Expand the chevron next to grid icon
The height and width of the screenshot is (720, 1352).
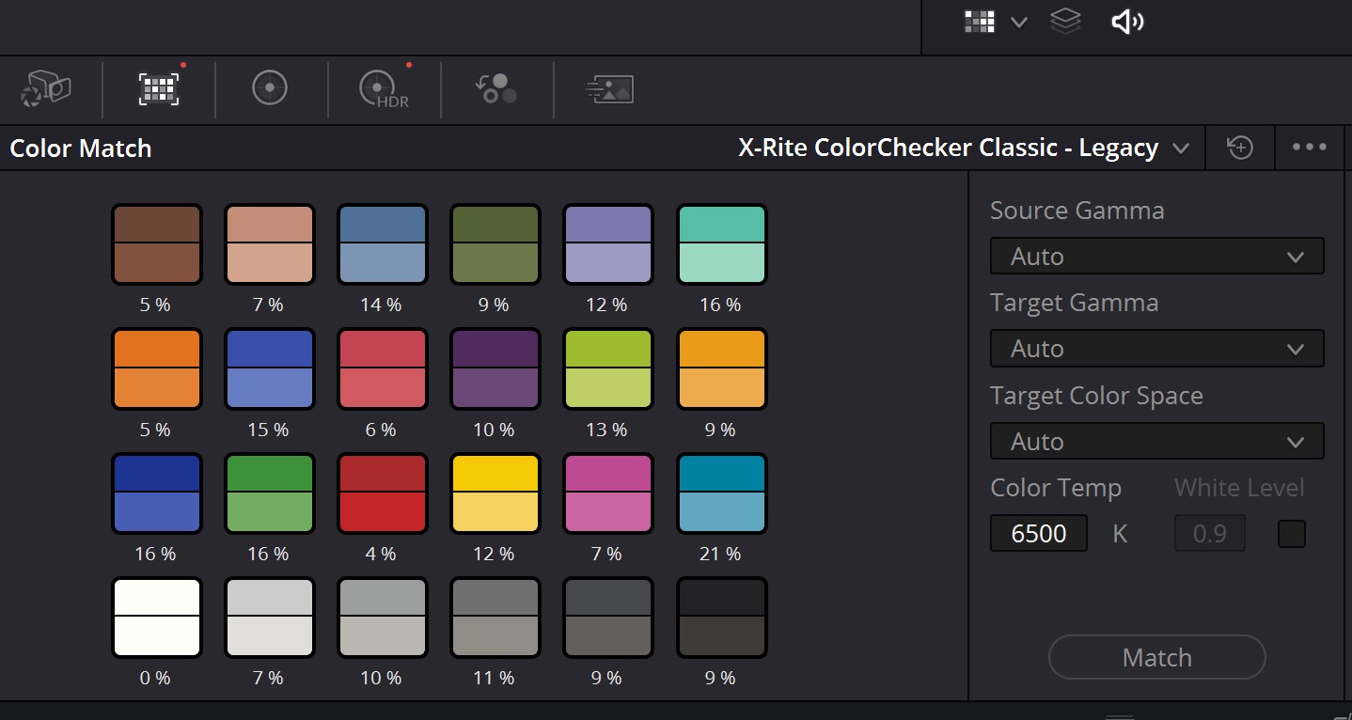tap(1019, 23)
